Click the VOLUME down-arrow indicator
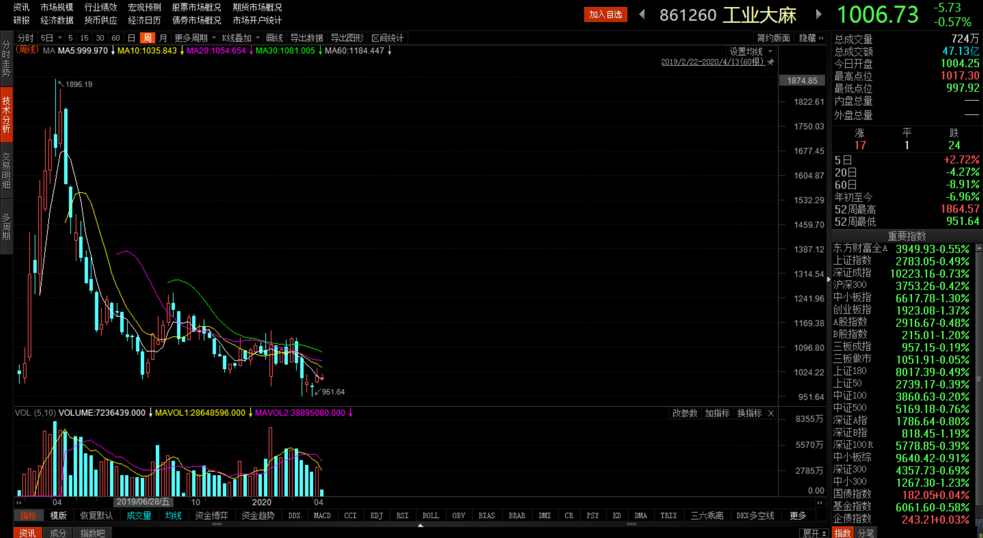Image resolution: width=983 pixels, height=538 pixels. [x=151, y=413]
